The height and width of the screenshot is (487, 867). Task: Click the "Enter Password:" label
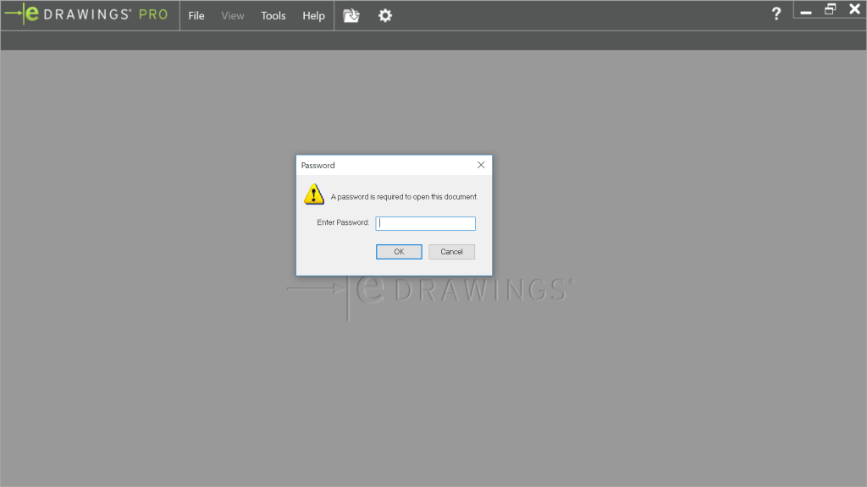coord(343,223)
